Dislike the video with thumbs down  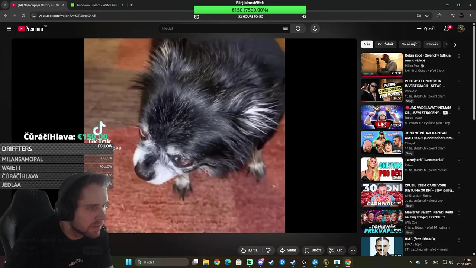tap(268, 250)
